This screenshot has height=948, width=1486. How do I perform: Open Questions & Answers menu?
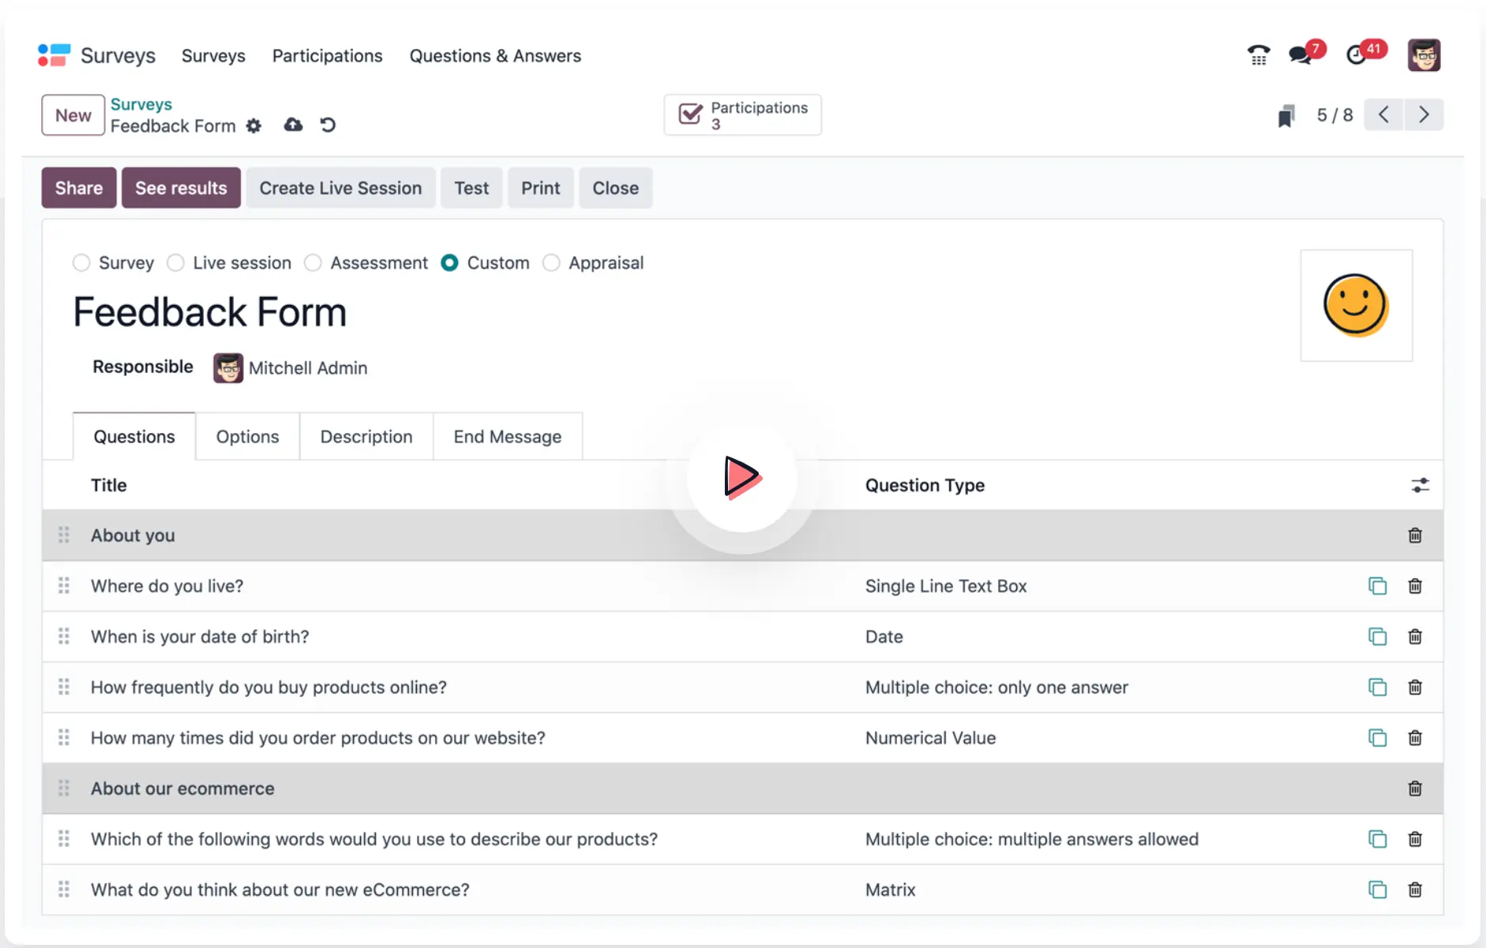[495, 56]
